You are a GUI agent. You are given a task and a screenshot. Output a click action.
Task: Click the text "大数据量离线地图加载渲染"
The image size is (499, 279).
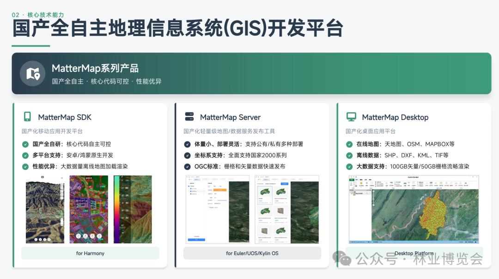coord(94,166)
